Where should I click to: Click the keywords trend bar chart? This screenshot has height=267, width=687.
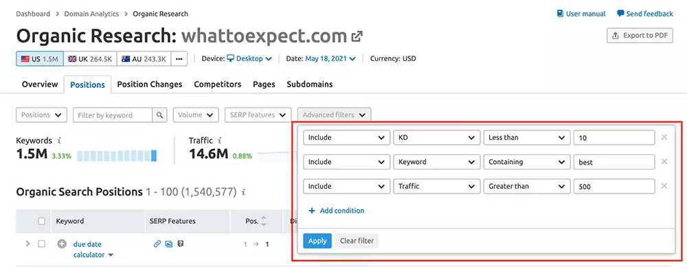click(117, 155)
